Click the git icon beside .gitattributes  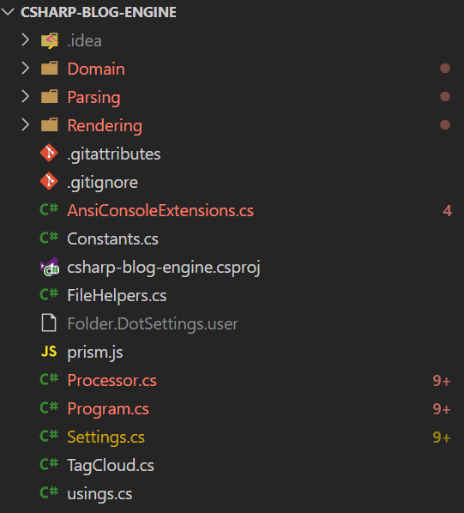(49, 153)
